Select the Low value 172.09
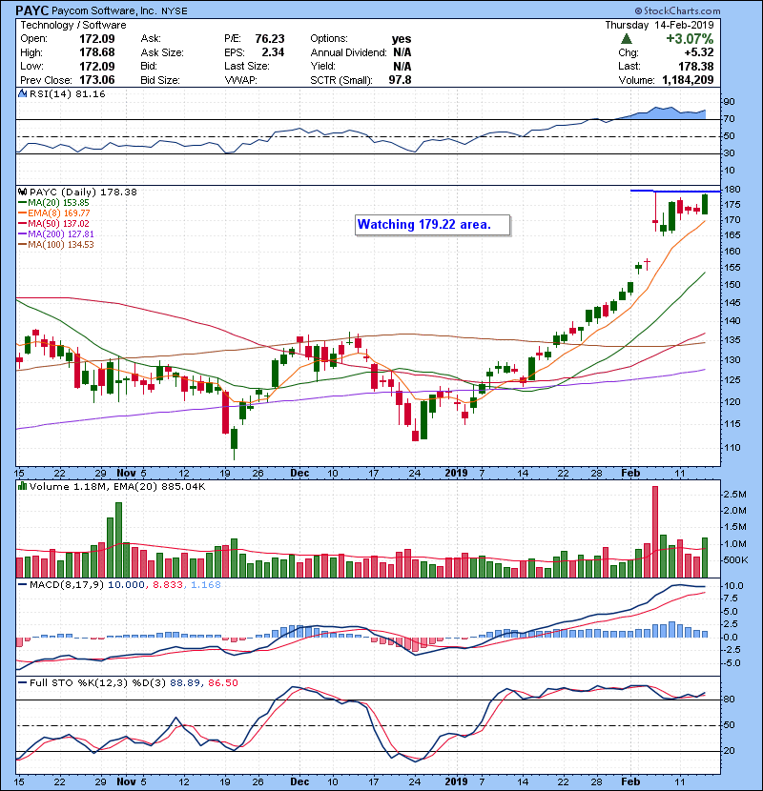Screen dimensions: 763x791 click(x=97, y=66)
